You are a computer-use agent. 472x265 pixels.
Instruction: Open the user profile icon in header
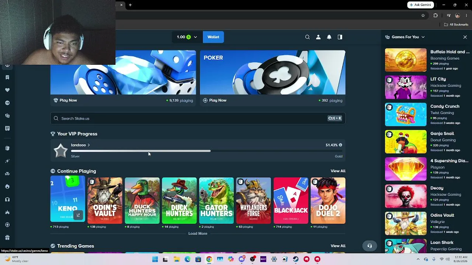coord(318,37)
